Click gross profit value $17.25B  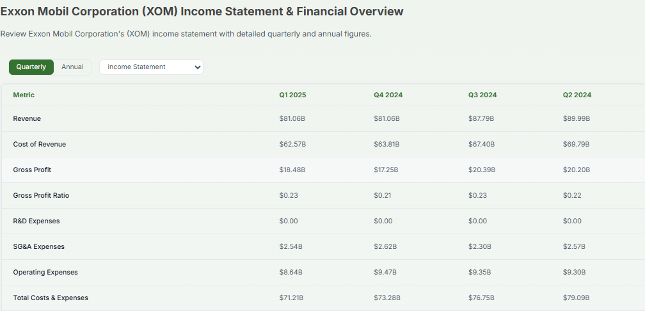(x=386, y=170)
